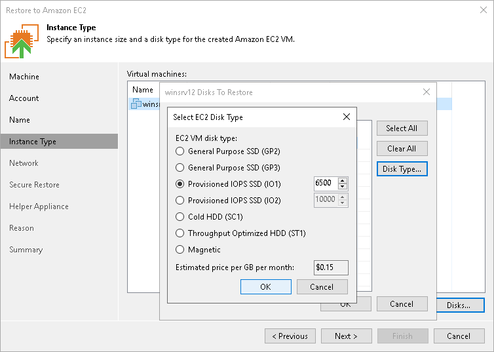Open Disk Type... in Disks To Restore window
The image size is (494, 352).
tap(402, 169)
